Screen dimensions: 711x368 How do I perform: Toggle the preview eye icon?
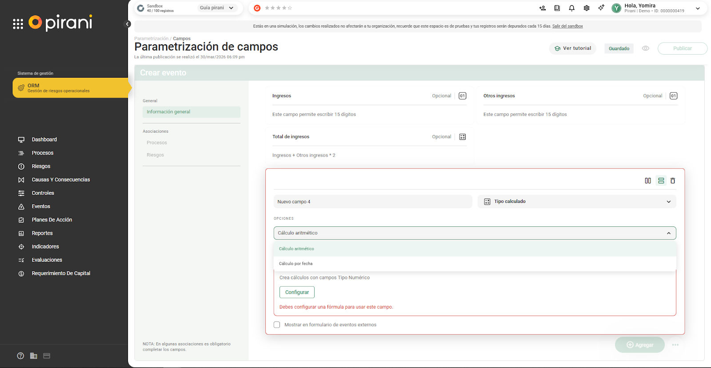point(645,48)
